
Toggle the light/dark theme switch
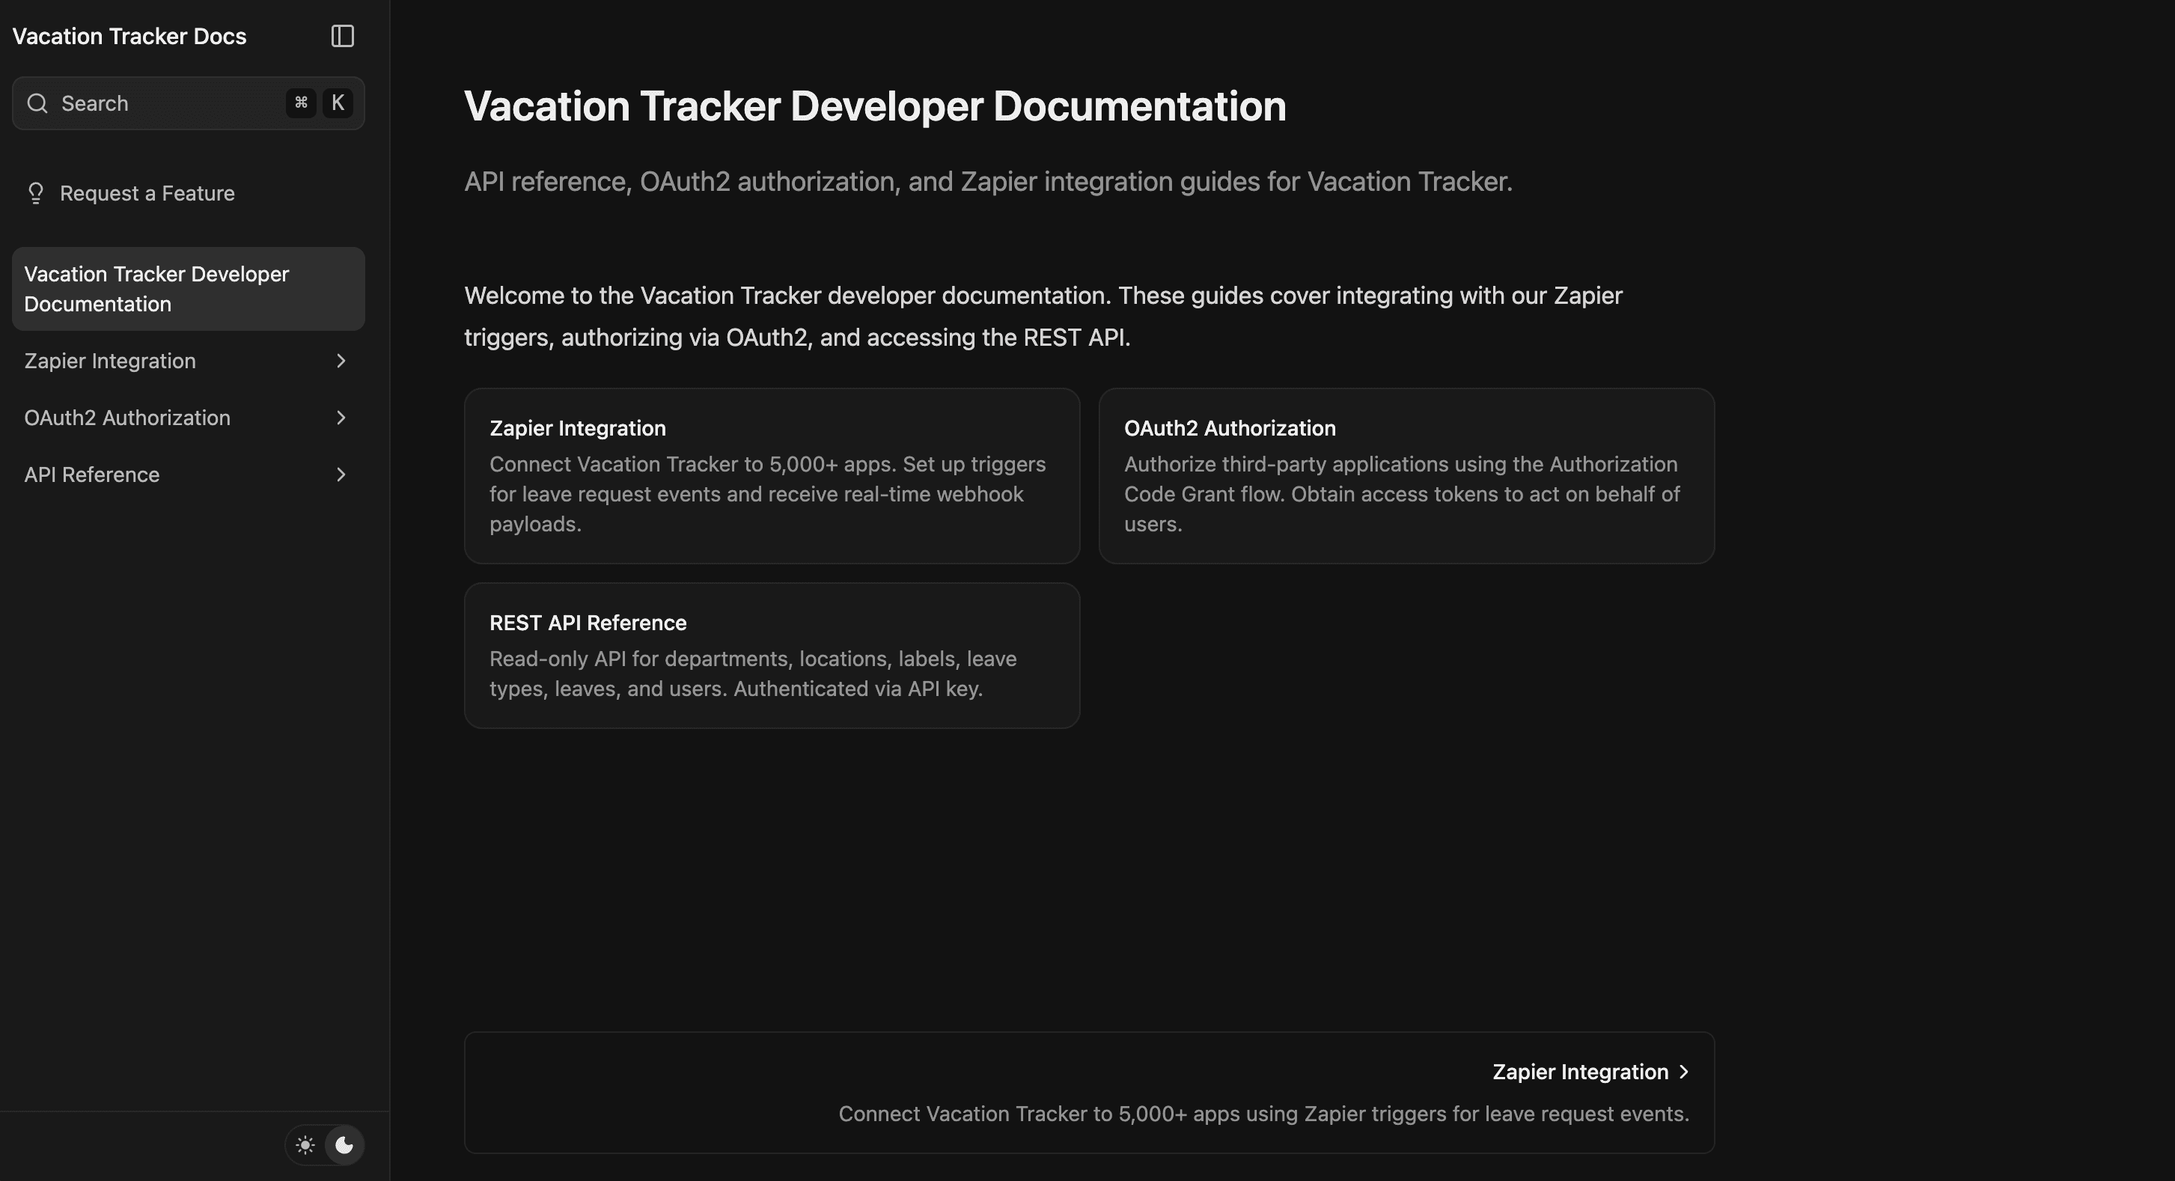pos(325,1144)
